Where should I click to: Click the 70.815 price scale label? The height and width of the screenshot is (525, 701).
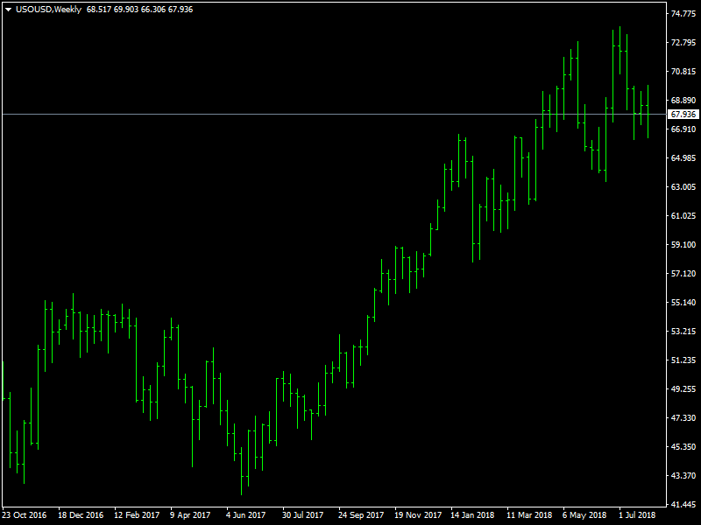(683, 72)
